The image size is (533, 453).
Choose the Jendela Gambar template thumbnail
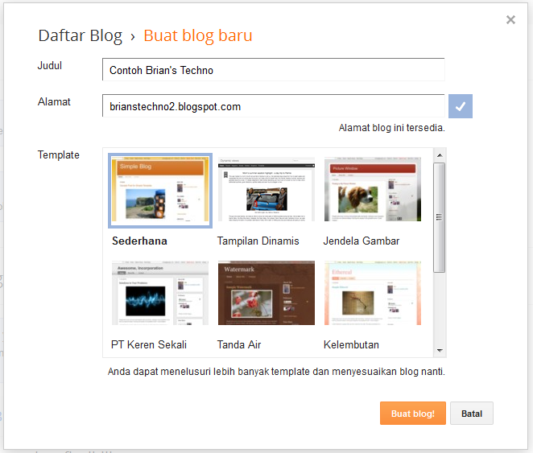click(373, 189)
